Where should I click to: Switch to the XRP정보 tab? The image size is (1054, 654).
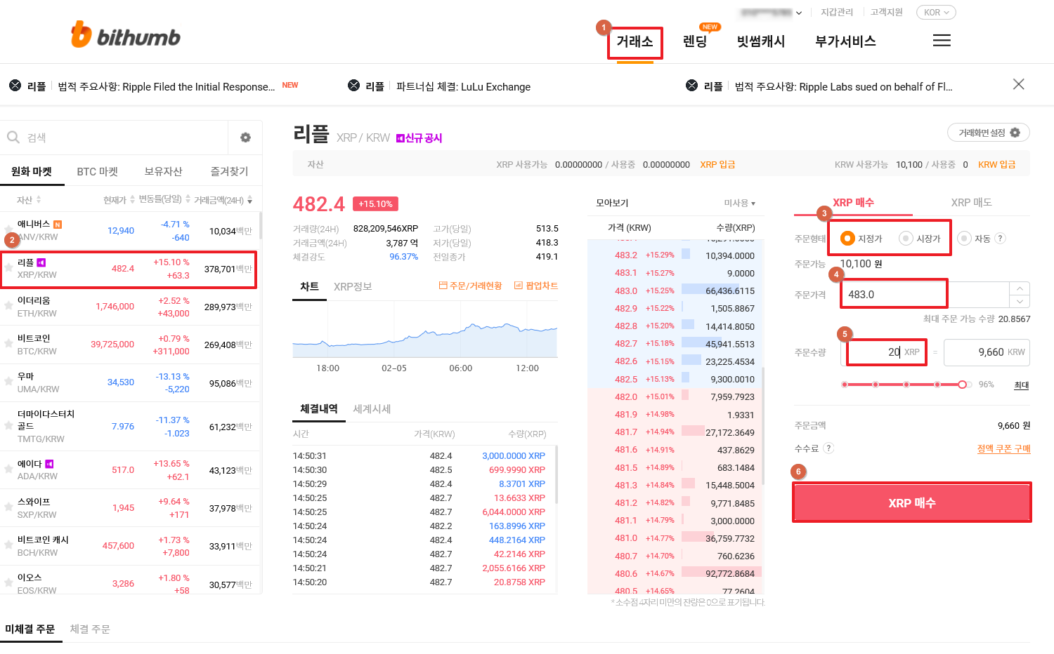click(x=353, y=286)
